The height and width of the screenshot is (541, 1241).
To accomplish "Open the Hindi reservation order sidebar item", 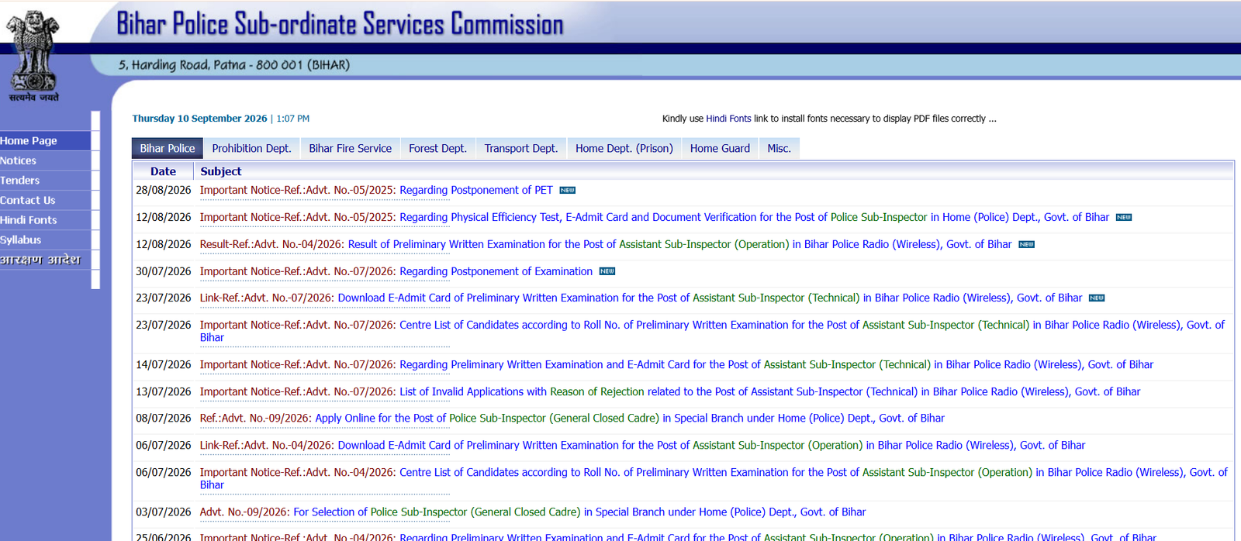I will click(x=45, y=260).
